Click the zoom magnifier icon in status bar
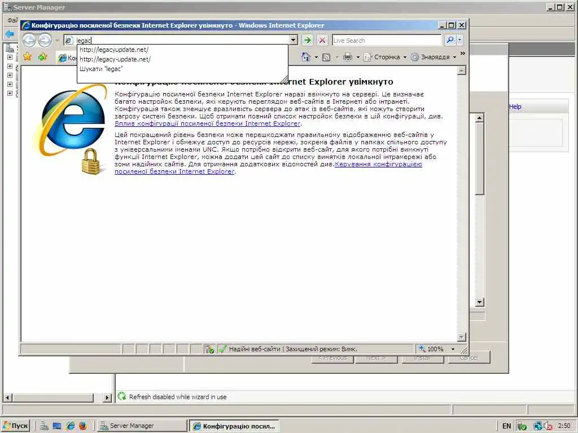Viewport: 578px width, 433px height. 422,348
